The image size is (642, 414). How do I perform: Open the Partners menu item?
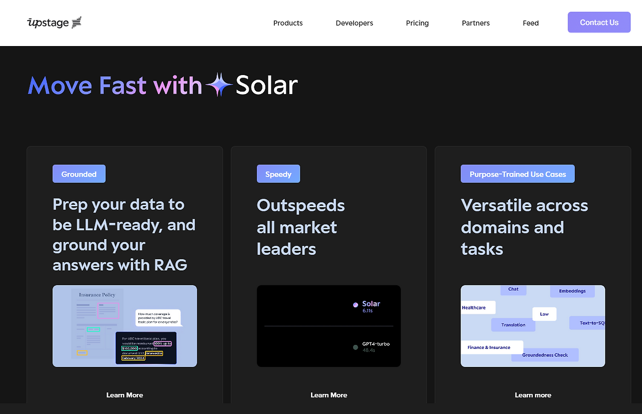coord(476,23)
